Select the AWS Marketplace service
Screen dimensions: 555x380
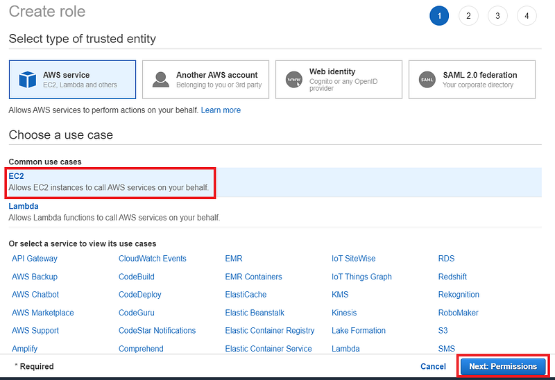coord(43,313)
